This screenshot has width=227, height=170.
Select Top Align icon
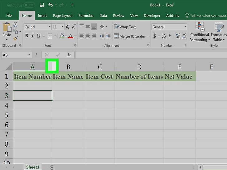tap(82, 26)
